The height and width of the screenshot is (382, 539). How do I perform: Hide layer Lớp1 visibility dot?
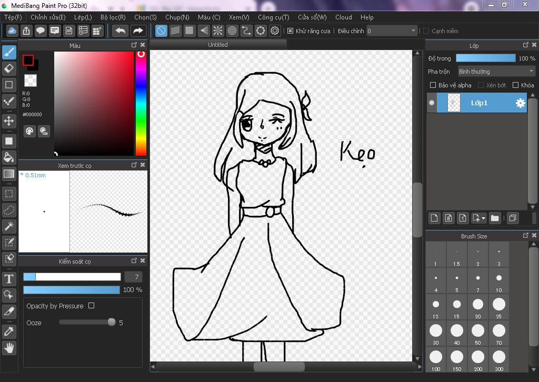[x=432, y=103]
